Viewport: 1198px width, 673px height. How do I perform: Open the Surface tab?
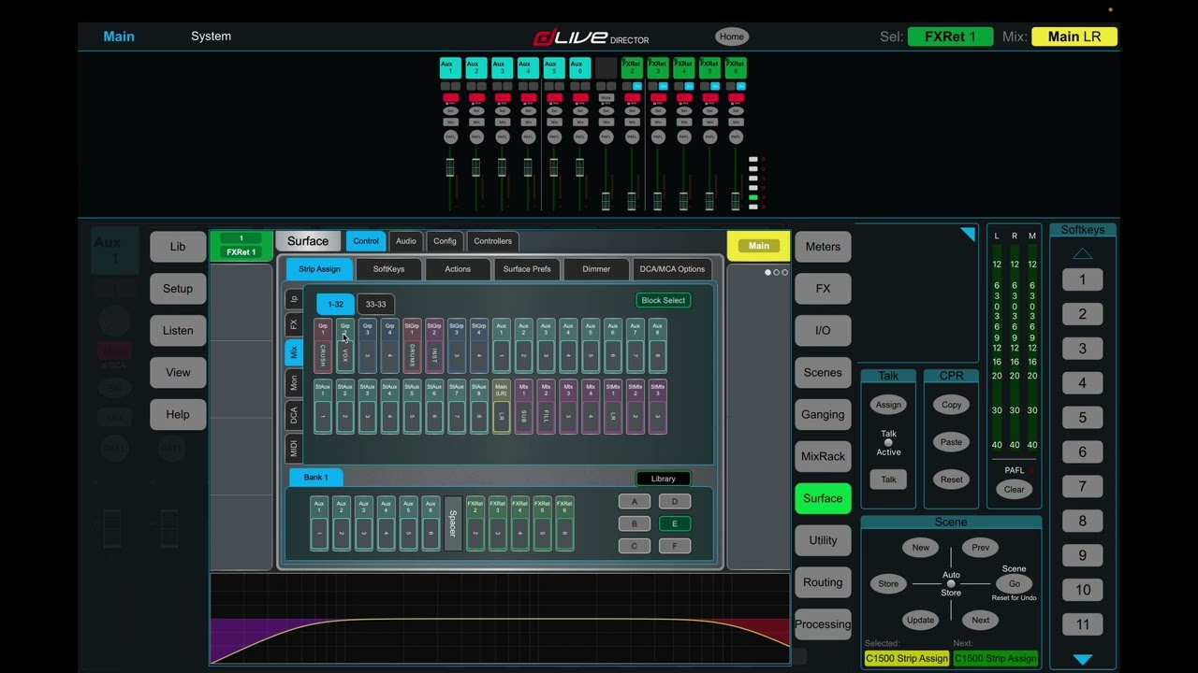308,241
